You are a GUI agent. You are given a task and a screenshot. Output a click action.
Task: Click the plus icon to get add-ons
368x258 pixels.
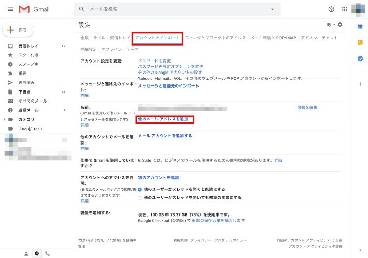click(360, 84)
